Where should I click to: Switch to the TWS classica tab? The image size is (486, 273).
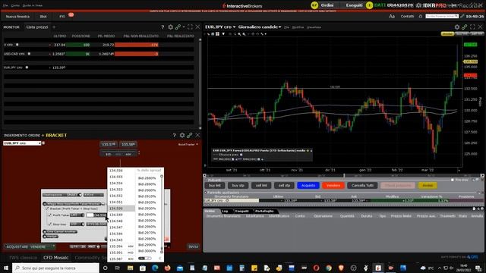coord(23,258)
